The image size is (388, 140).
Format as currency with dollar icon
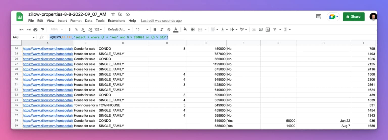(69, 29)
